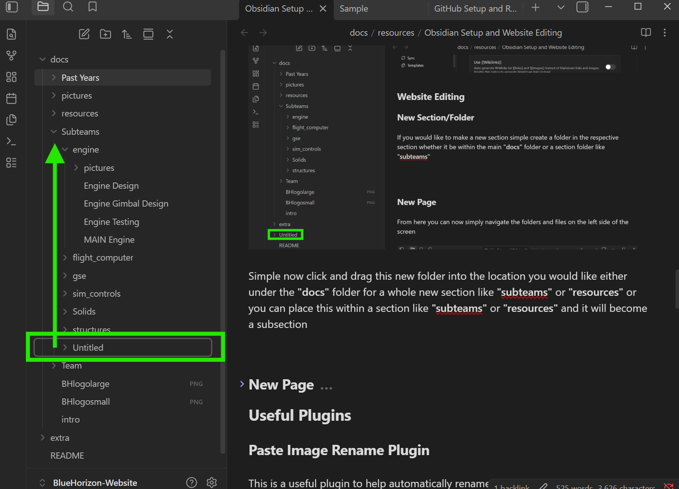Create a new note with the pencil icon

click(x=84, y=34)
